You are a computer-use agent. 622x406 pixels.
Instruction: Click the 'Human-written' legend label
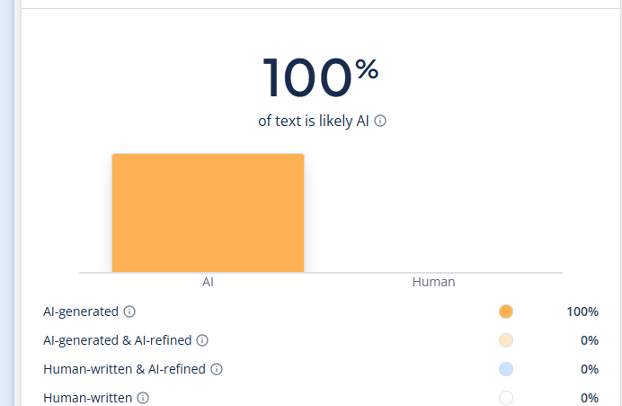(x=88, y=398)
